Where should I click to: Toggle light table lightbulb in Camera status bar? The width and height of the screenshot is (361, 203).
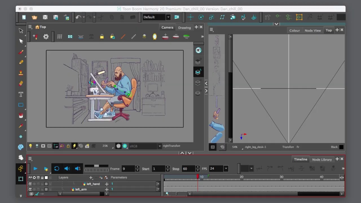tap(30, 146)
